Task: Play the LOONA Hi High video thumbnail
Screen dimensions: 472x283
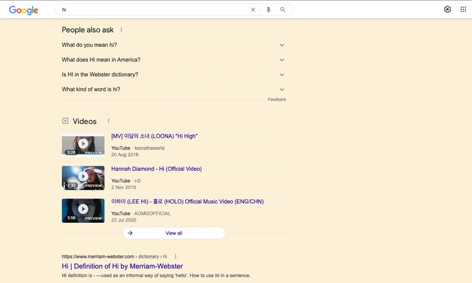Action: [x=83, y=145]
